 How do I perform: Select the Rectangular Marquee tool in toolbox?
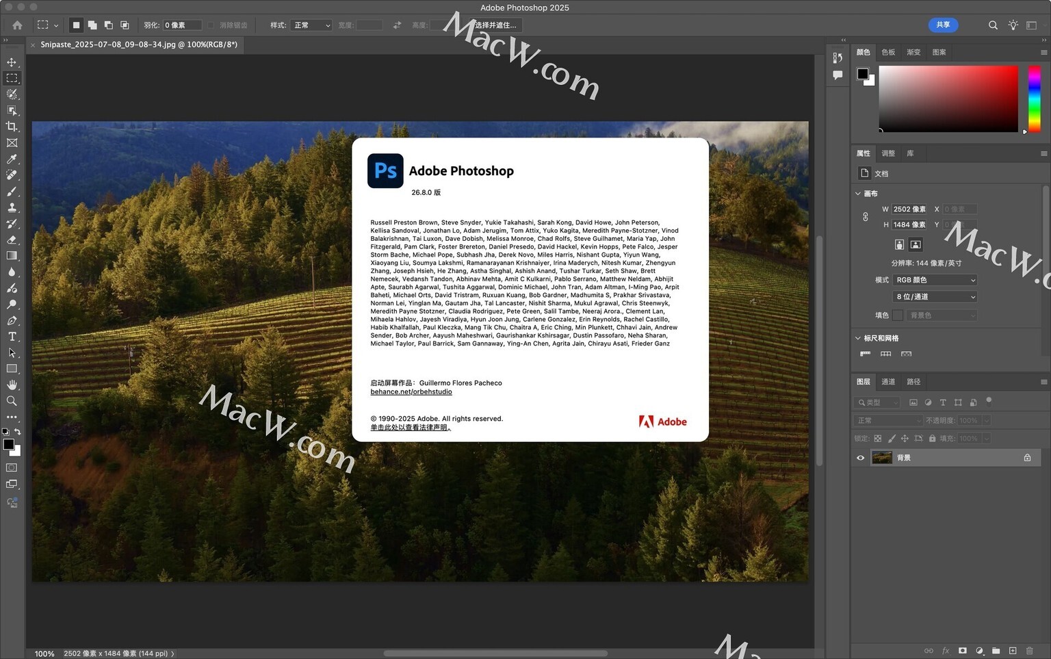[12, 78]
